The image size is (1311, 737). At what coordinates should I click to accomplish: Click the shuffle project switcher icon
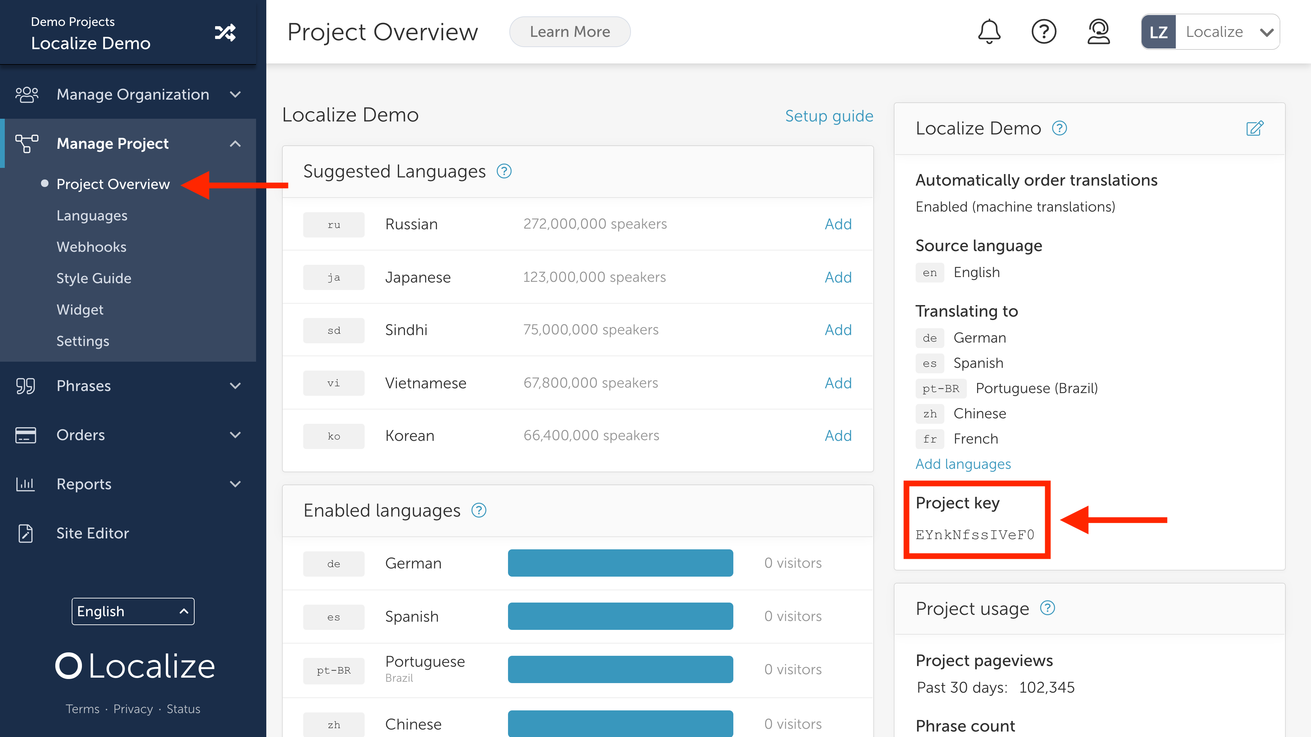click(x=225, y=32)
